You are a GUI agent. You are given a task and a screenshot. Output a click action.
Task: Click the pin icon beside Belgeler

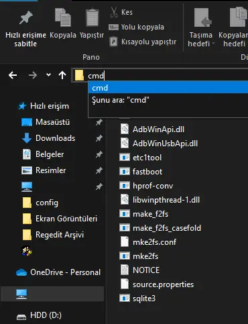99,154
